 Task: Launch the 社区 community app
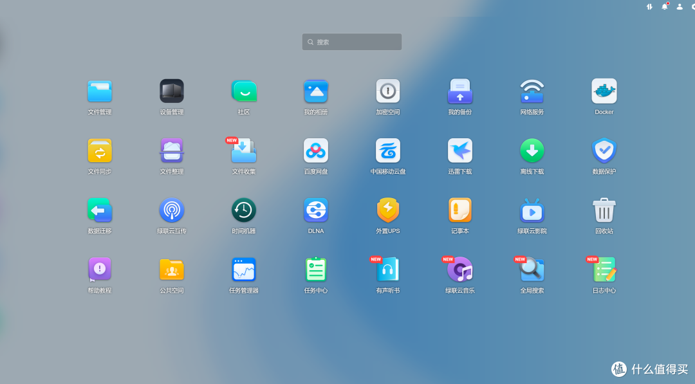click(x=244, y=92)
